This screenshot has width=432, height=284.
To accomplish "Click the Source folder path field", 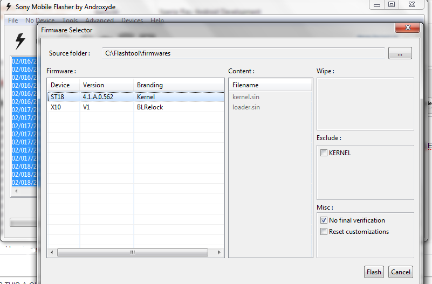I will point(243,53).
